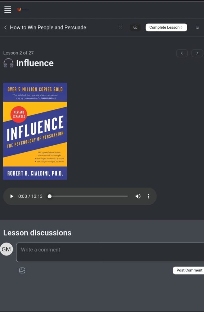204x312 pixels.
Task: Click the GM user avatar
Action: [6, 249]
